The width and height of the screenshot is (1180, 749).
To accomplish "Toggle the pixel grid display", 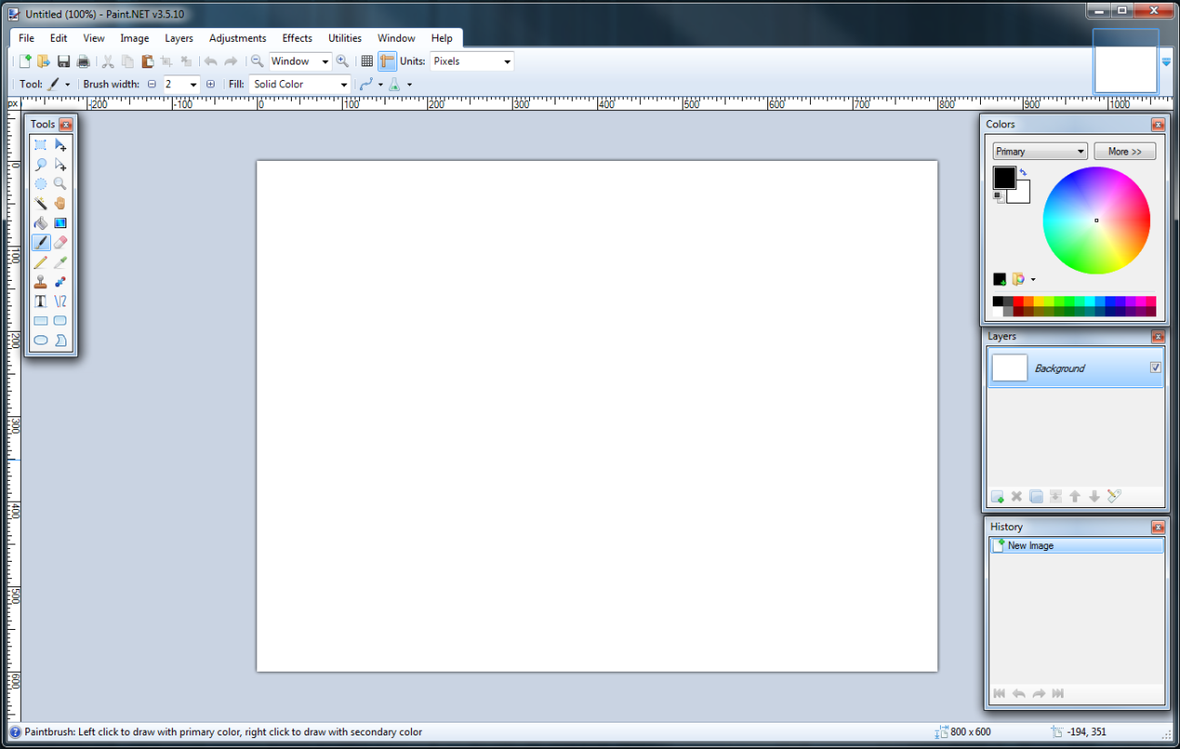I will click(367, 61).
